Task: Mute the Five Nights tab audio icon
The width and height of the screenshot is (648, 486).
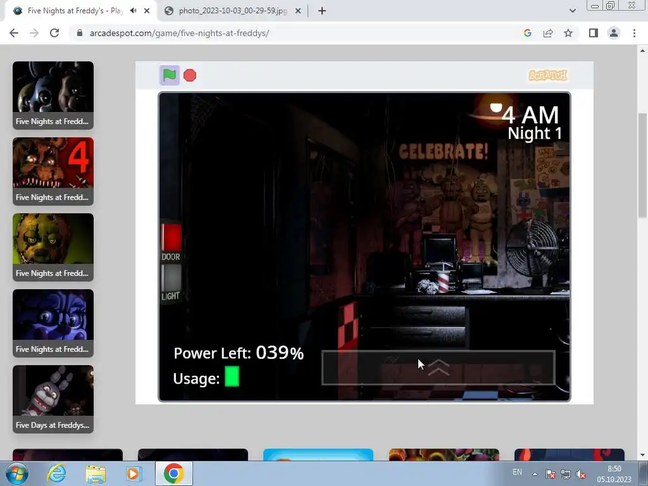Action: click(133, 11)
